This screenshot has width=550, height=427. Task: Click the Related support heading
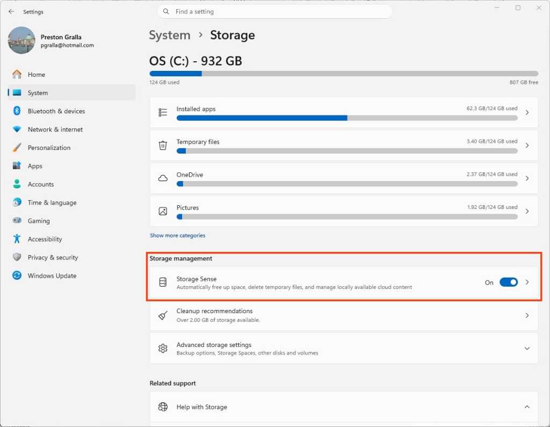172,383
